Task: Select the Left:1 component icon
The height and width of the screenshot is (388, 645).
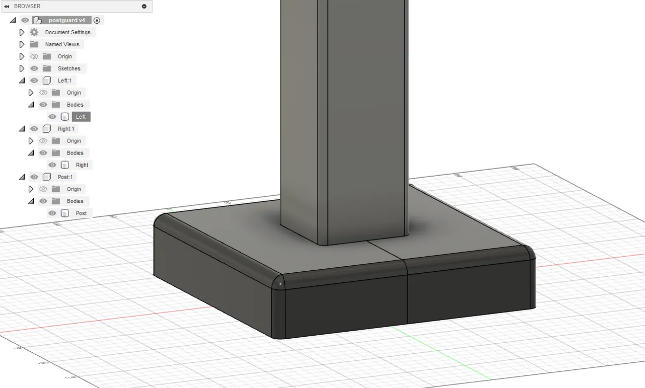Action: (x=47, y=80)
